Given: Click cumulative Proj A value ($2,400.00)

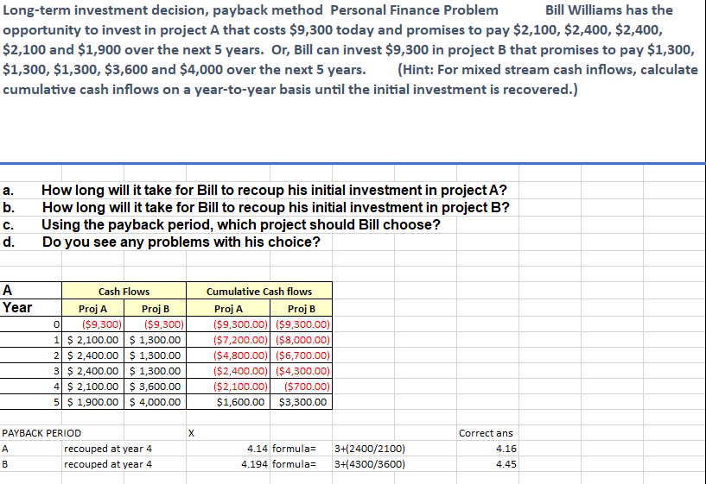Looking at the screenshot, I should point(228,371).
